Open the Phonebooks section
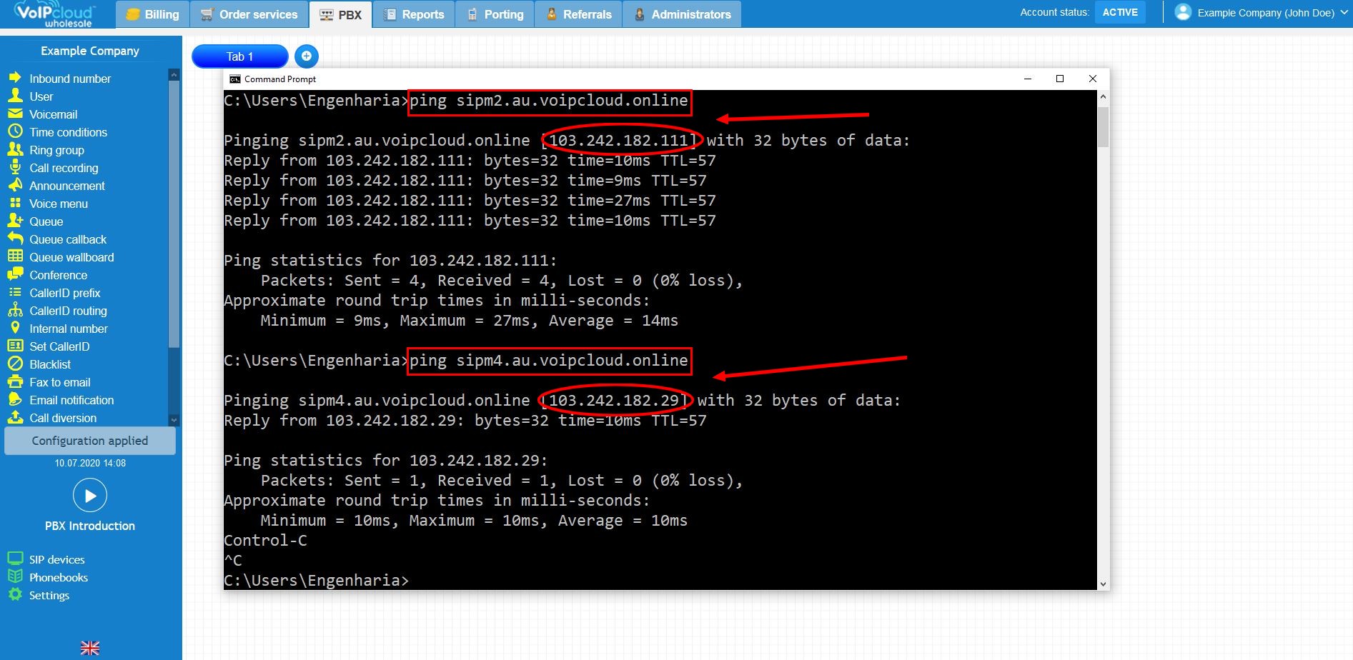The image size is (1353, 660). click(x=58, y=576)
